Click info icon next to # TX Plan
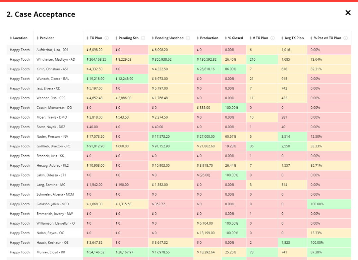 pos(272,38)
